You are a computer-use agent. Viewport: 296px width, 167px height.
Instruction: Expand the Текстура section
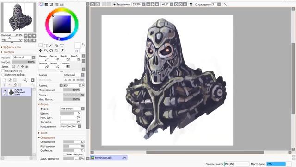coord(8,52)
